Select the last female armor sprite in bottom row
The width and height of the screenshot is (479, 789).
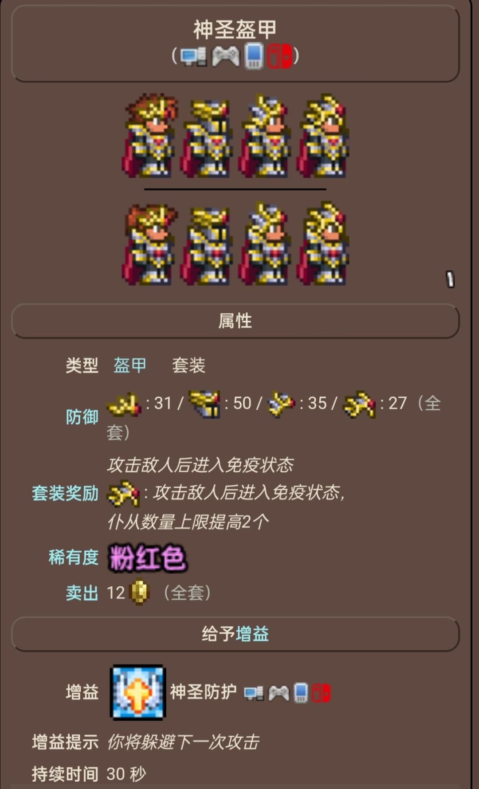[323, 243]
